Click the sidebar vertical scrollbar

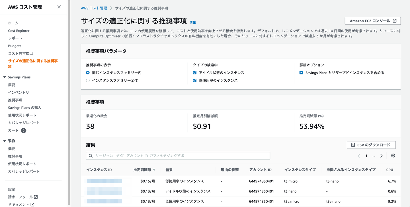click(69, 102)
